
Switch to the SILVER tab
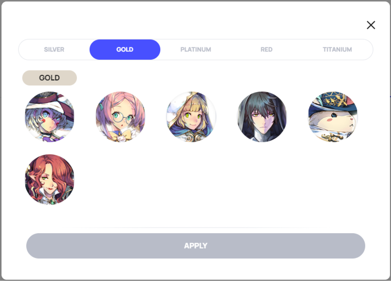click(54, 49)
